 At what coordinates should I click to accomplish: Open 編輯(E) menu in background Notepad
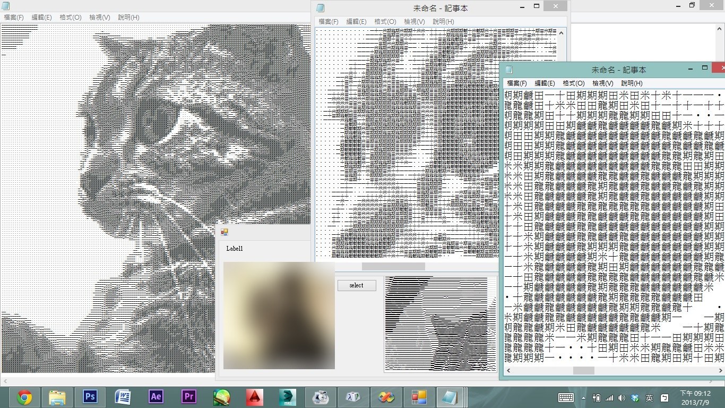[x=41, y=18]
